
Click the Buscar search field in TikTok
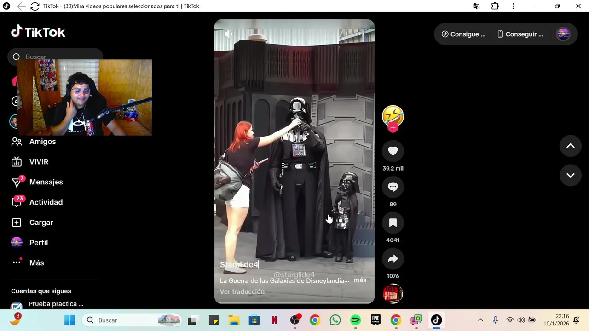pyautogui.click(x=55, y=57)
